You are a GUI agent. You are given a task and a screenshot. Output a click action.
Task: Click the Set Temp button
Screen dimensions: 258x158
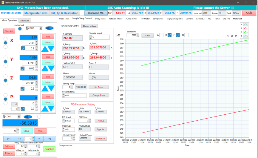(98, 87)
